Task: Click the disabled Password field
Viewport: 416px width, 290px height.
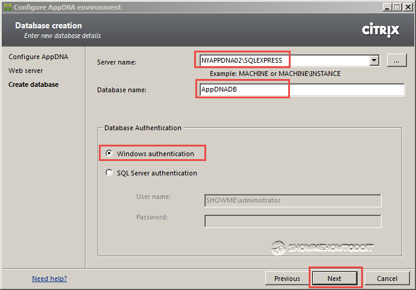Action: tap(293, 221)
